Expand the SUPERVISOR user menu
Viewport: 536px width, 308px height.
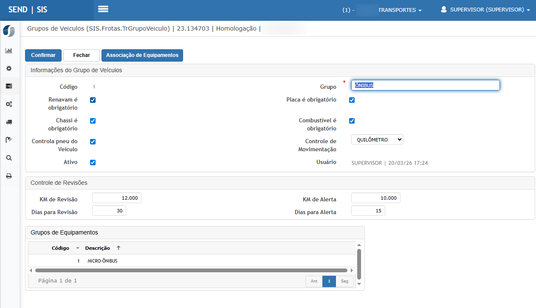pos(485,10)
